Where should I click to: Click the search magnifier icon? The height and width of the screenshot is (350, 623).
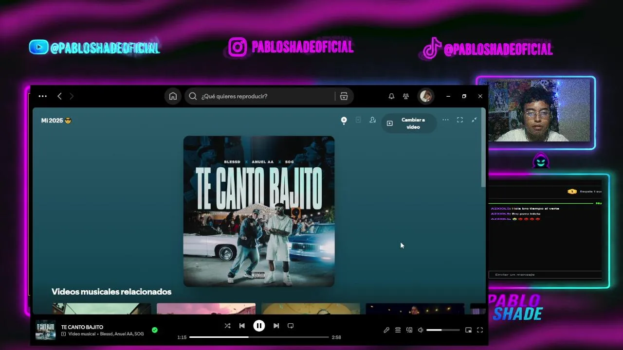(x=193, y=96)
